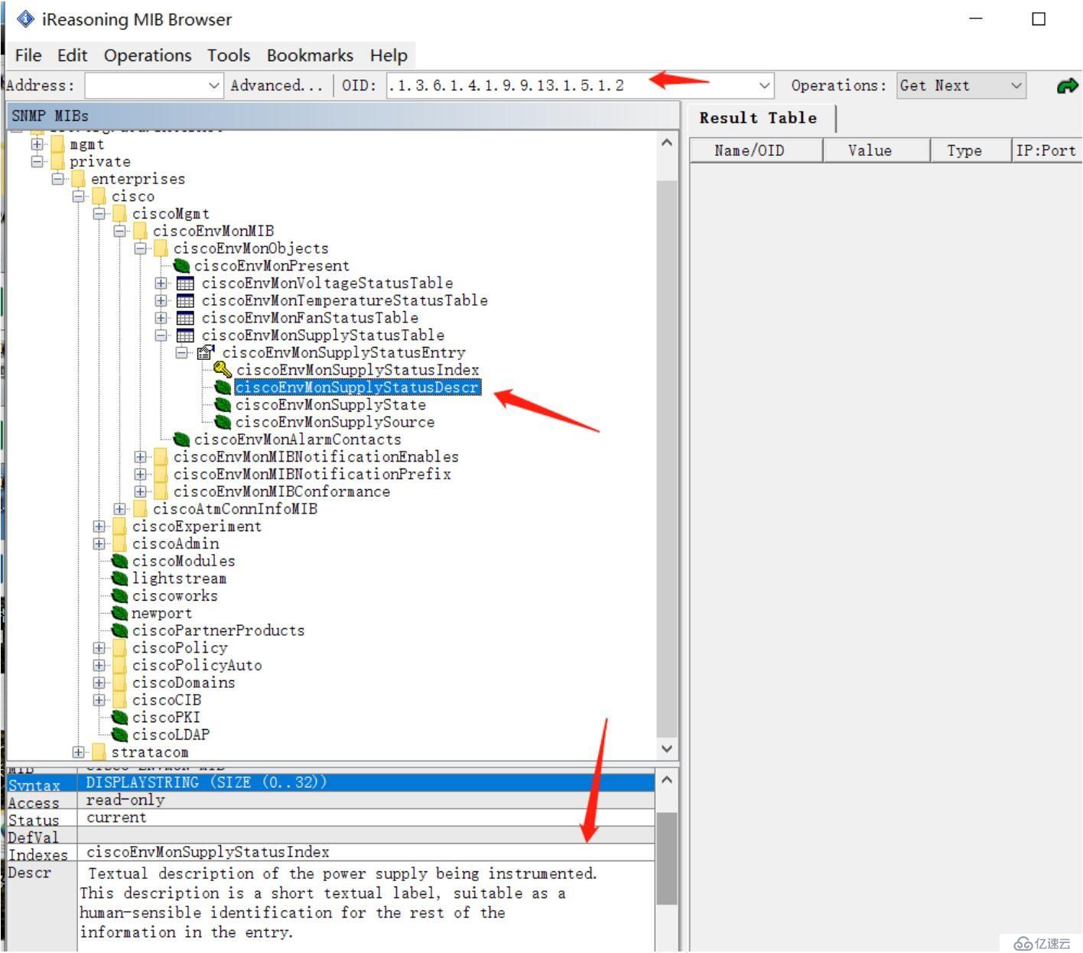
Task: Expand the mgmt tree node
Action: (x=37, y=144)
